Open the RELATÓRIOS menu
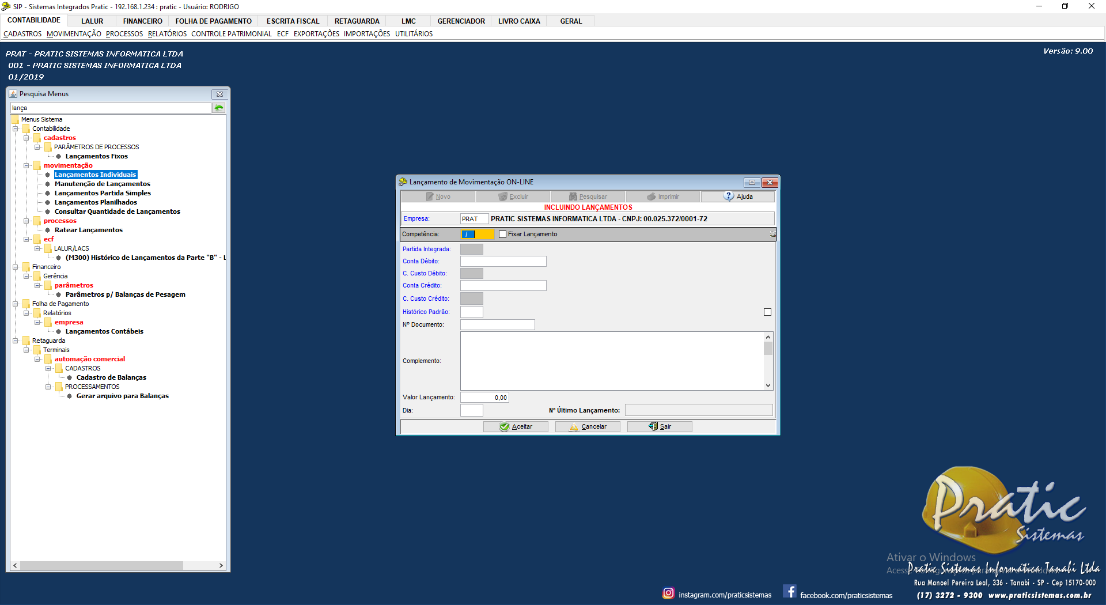The height and width of the screenshot is (605, 1106). pos(167,34)
